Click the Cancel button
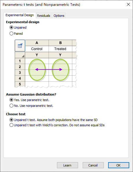 coord(93,165)
